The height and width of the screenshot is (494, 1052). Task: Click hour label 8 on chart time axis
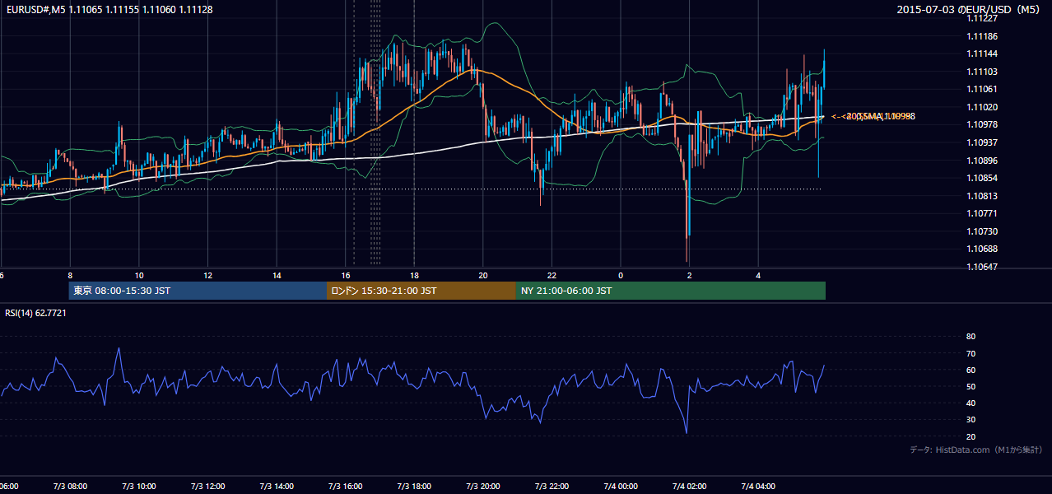[71, 276]
